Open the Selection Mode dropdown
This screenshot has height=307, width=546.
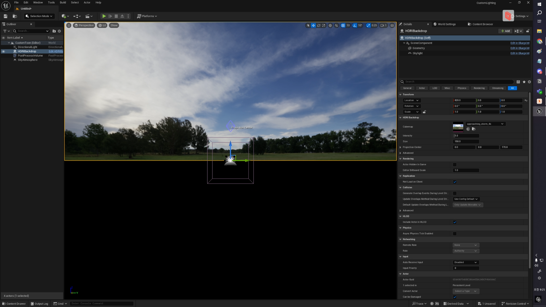coord(39,16)
